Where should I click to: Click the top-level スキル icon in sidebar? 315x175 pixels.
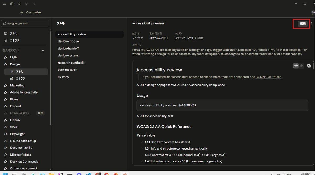click(6, 34)
